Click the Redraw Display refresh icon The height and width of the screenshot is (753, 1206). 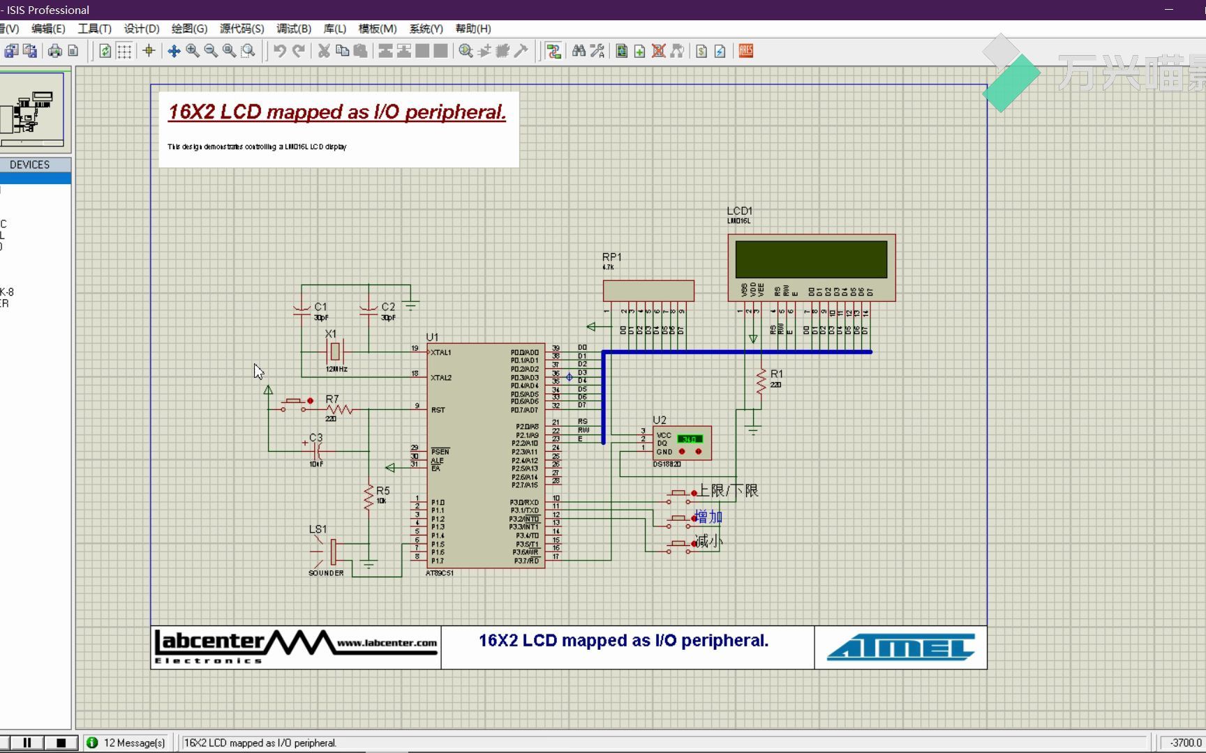click(x=105, y=51)
